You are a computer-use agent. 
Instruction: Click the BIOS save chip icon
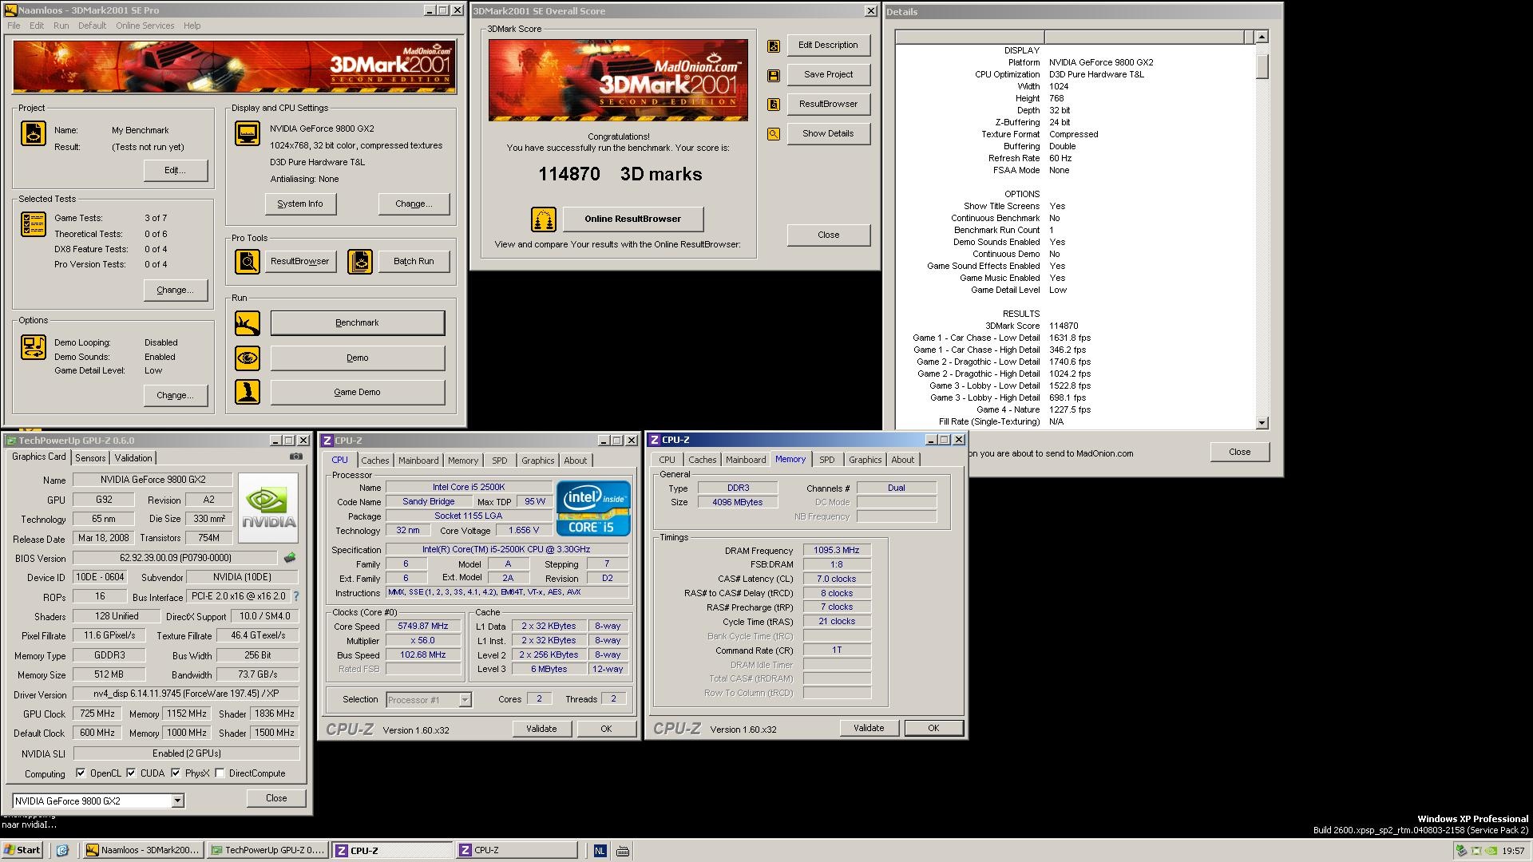[290, 558]
